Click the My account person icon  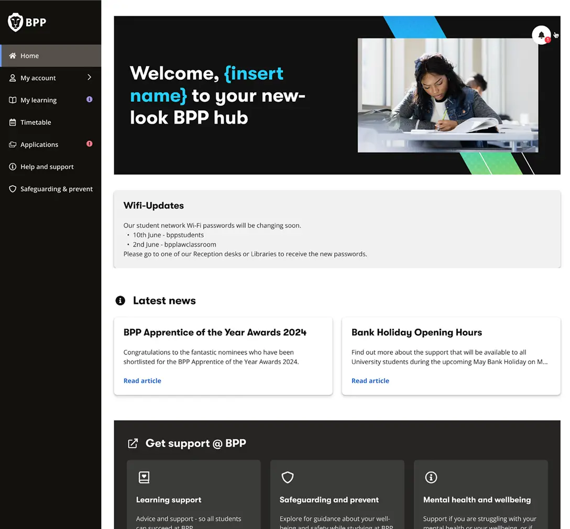(13, 78)
